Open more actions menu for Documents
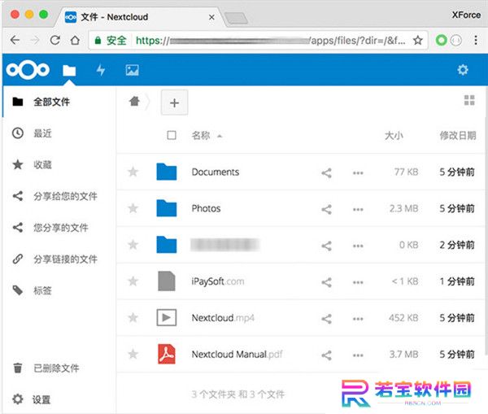The image size is (488, 414). pyautogui.click(x=358, y=172)
